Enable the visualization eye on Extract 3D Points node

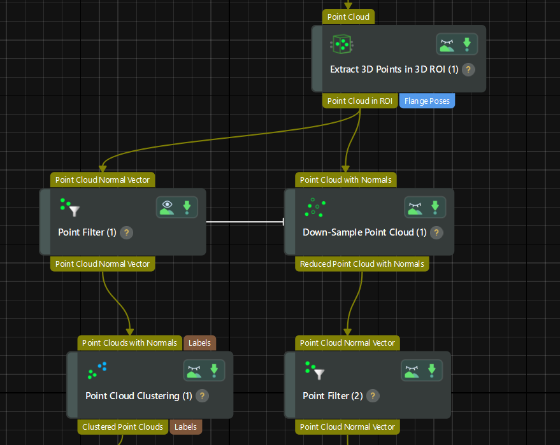[447, 44]
